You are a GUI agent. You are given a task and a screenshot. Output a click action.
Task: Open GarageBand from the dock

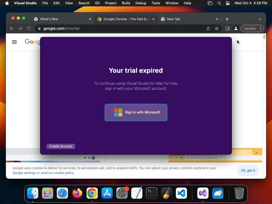(167, 193)
